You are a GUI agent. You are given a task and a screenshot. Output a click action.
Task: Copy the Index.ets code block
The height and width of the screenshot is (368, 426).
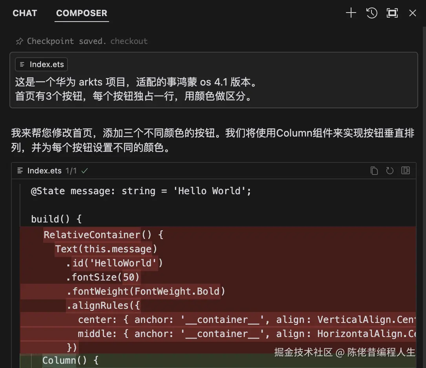[x=374, y=170]
